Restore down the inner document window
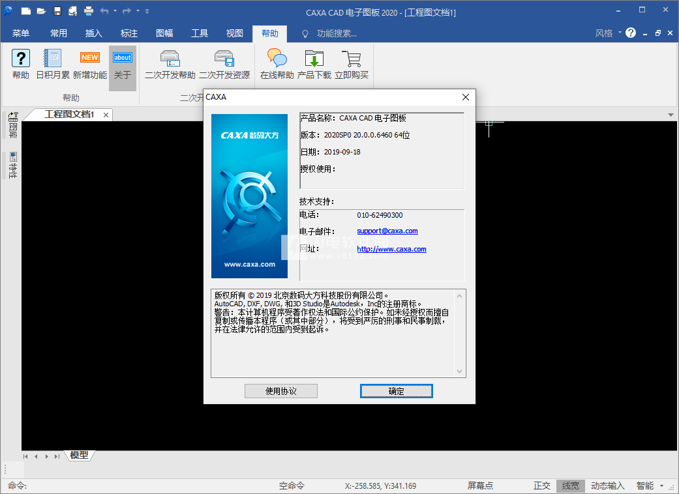The width and height of the screenshot is (679, 494). [657, 33]
